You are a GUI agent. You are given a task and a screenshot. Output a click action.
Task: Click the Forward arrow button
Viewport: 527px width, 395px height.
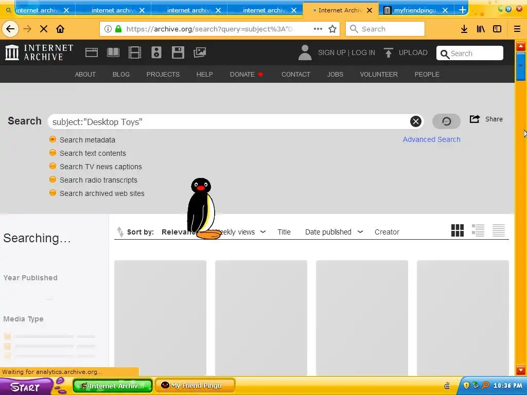click(27, 29)
